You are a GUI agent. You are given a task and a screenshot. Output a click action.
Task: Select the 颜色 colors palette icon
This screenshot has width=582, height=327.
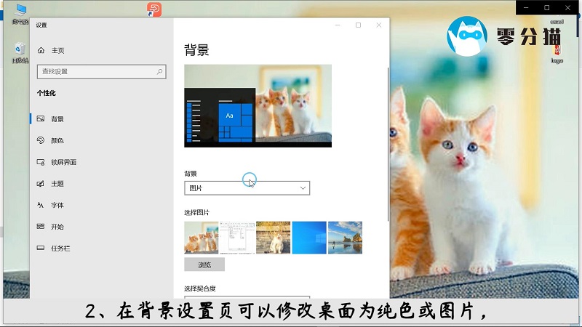[41, 140]
